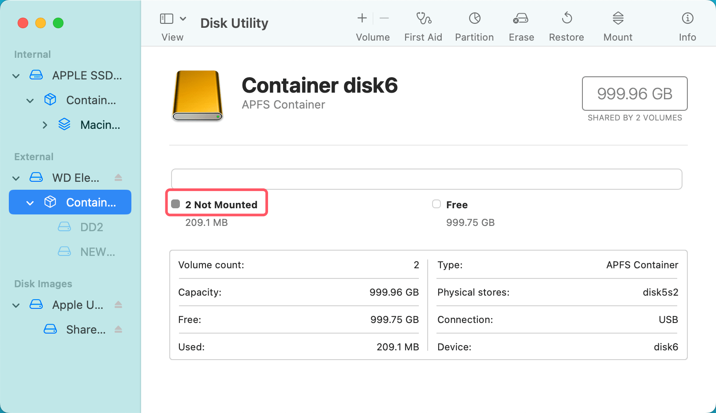Click the 999.96 GB size button
Viewport: 716px width, 413px height.
[x=634, y=94]
